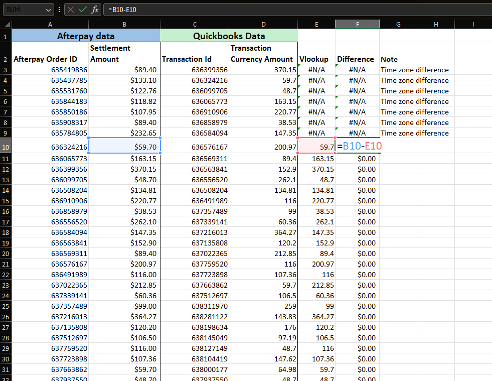Select row 3 header

pyautogui.click(x=6, y=70)
